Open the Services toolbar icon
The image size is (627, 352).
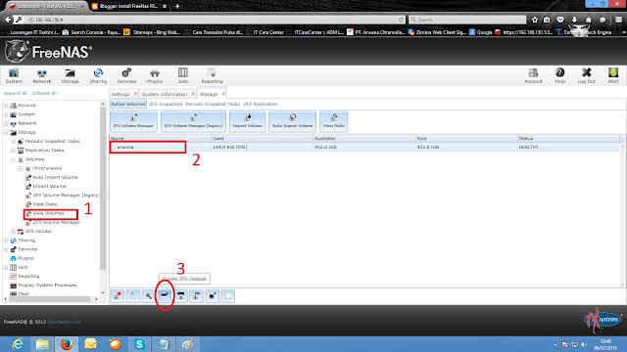(126, 75)
